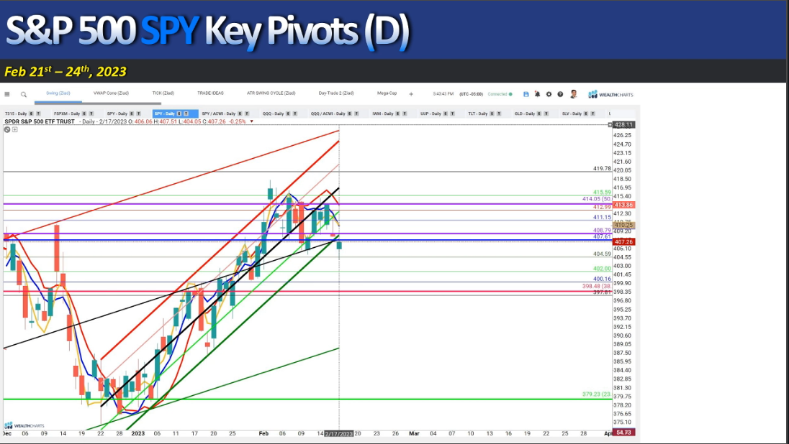Viewport: 789px width, 444px height.
Task: Click the circle-slash icon under chart title
Action: click(7, 129)
